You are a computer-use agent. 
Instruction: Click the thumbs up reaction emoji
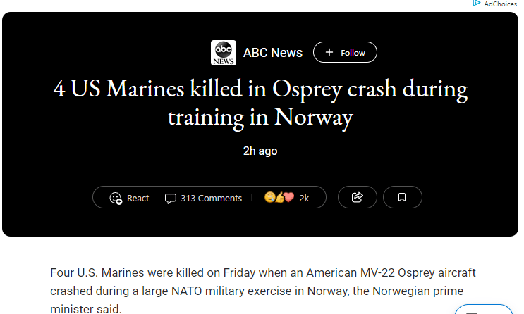point(279,197)
